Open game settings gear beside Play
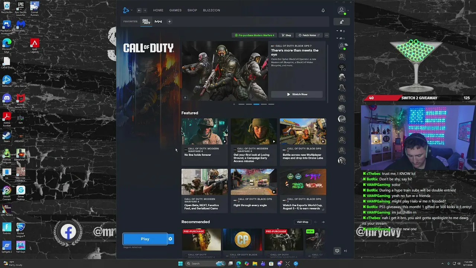The image size is (476, 268). pyautogui.click(x=170, y=239)
